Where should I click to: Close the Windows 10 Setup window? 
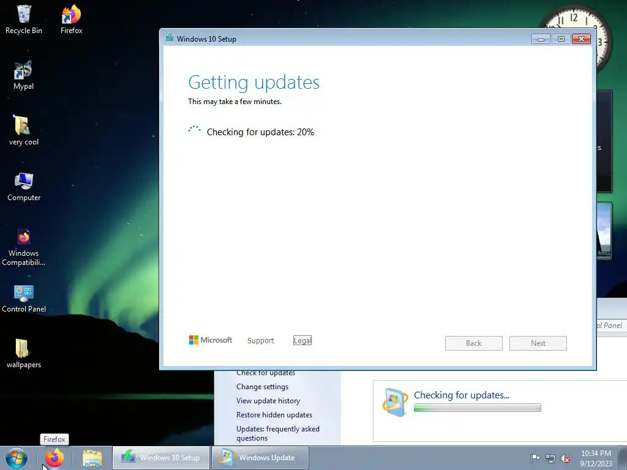click(x=582, y=39)
